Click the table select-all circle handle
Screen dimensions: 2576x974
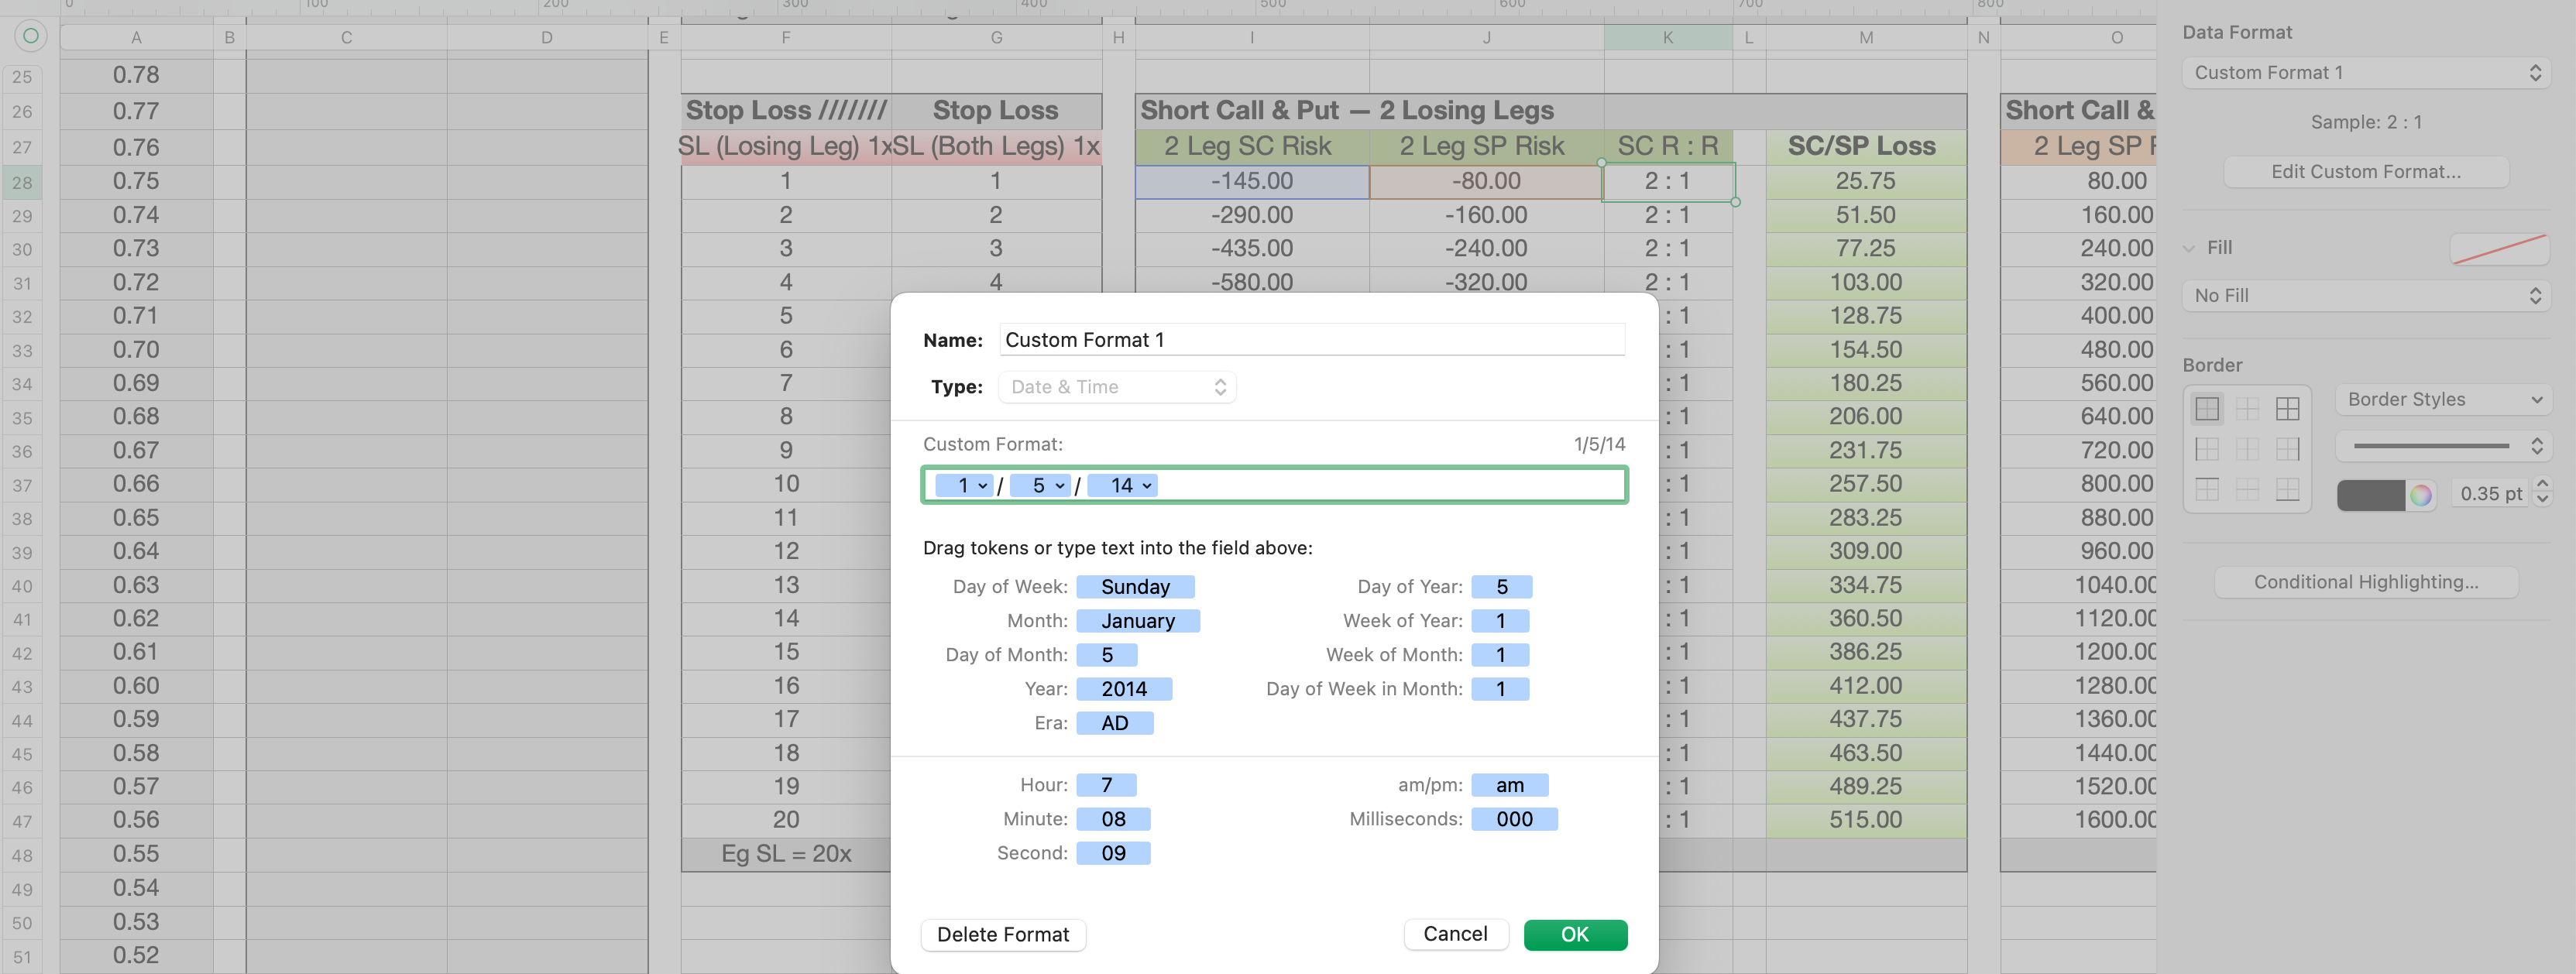[x=30, y=37]
